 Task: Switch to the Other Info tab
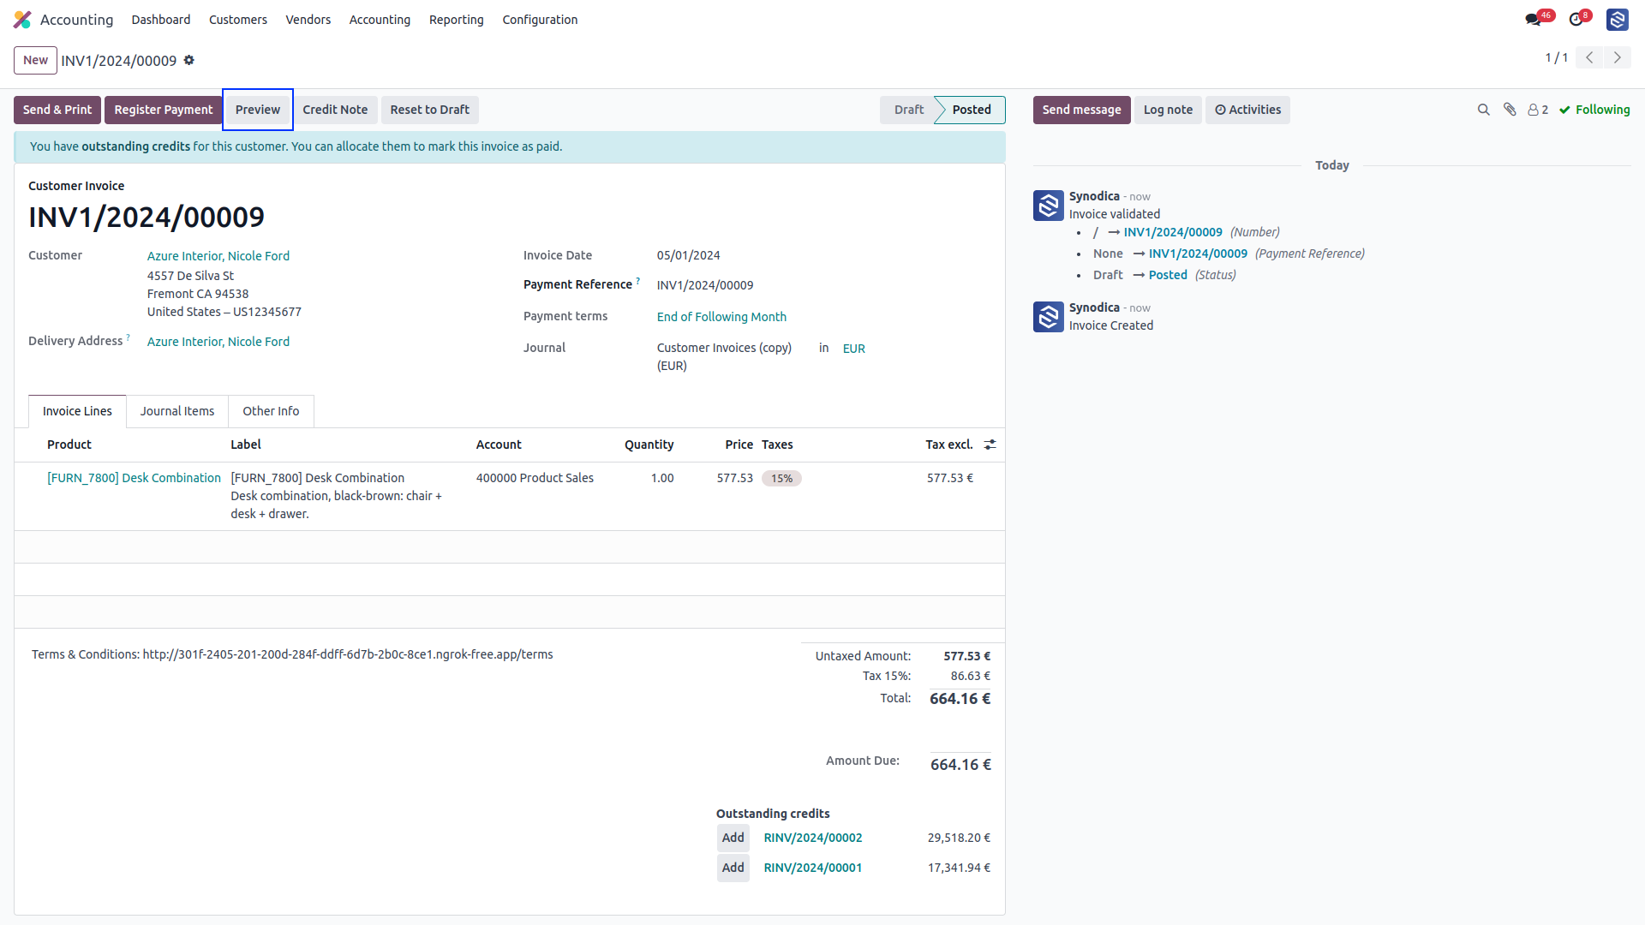(x=271, y=411)
